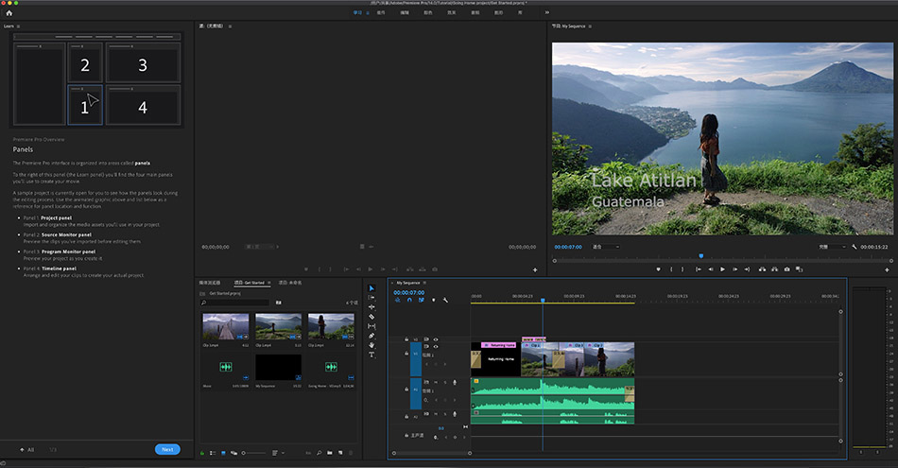898x468 pixels.
Task: Open the zoom level dropdown in Program Monitor
Action: pos(606,247)
